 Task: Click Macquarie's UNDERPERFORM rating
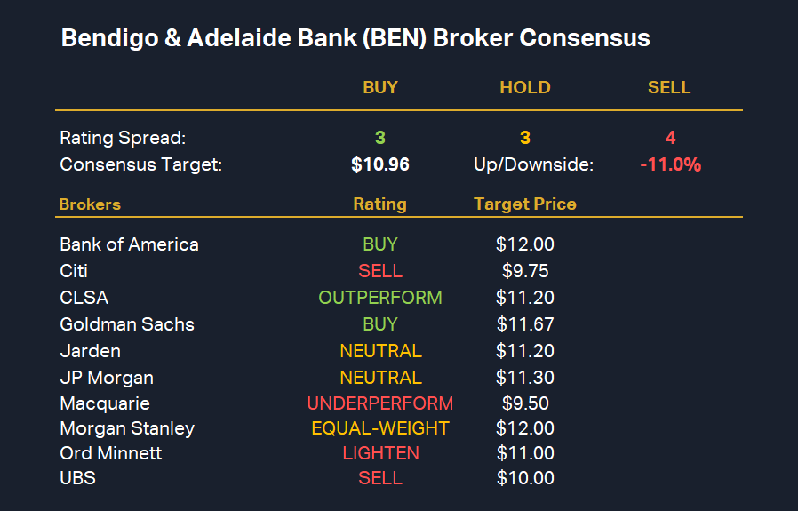(x=379, y=403)
